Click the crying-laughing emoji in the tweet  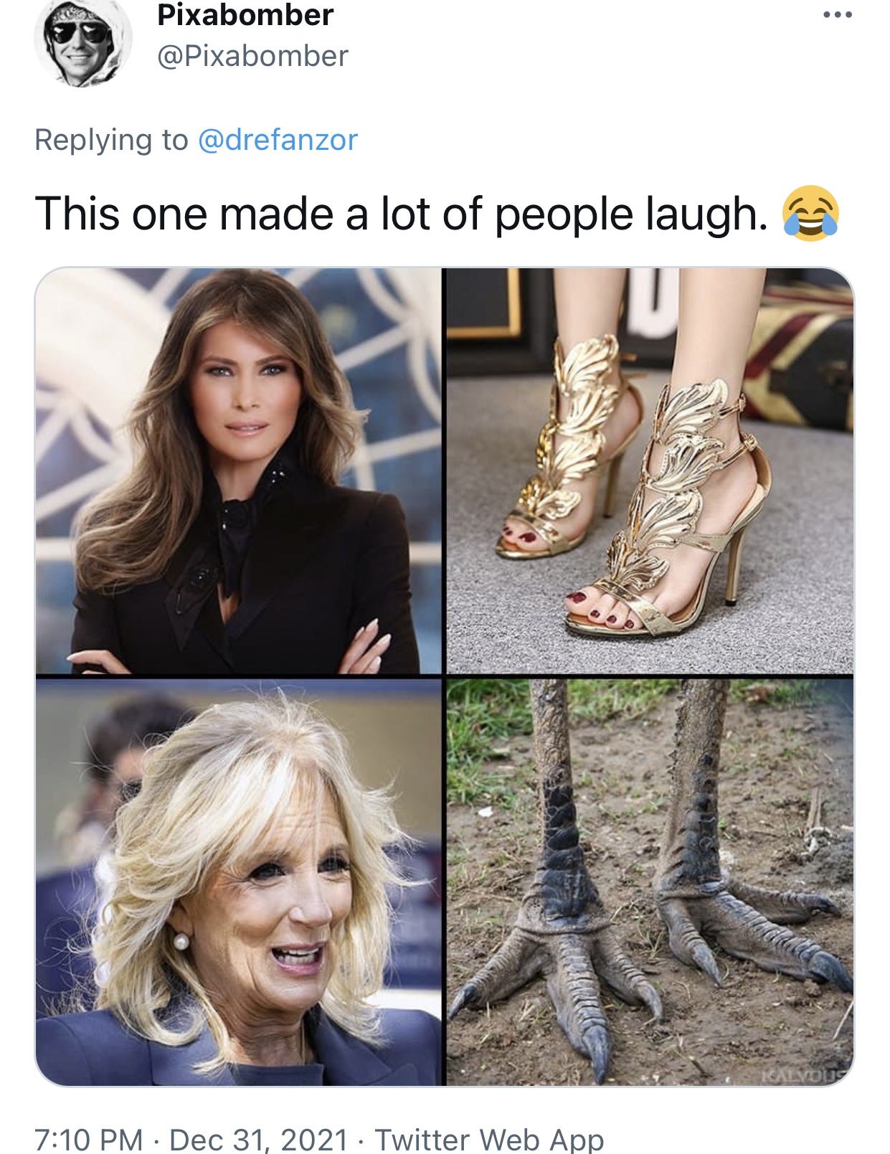pos(810,213)
